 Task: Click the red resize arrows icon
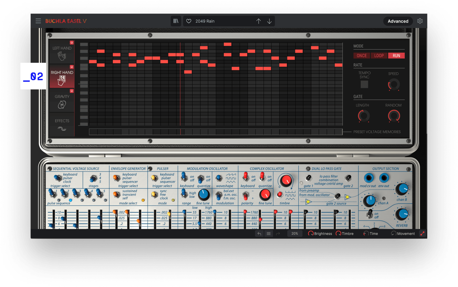coord(422,234)
